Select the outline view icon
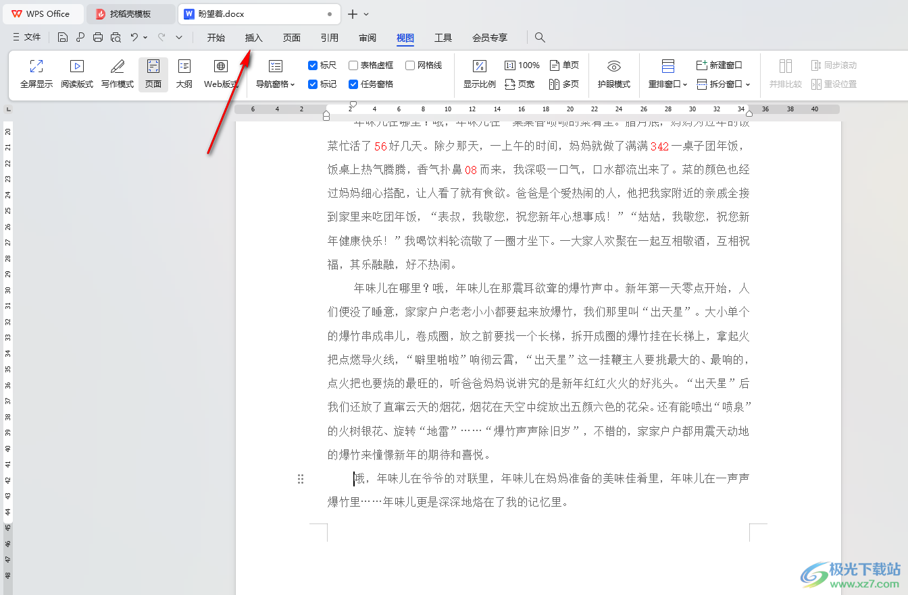 (184, 66)
